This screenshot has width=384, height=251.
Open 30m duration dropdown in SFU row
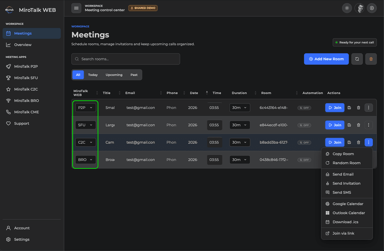(240, 125)
